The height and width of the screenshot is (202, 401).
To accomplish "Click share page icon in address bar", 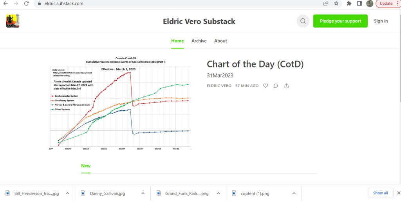I will [x=326, y=4].
